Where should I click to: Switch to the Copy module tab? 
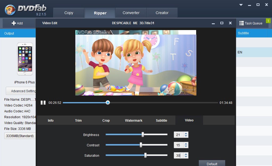click(69, 13)
